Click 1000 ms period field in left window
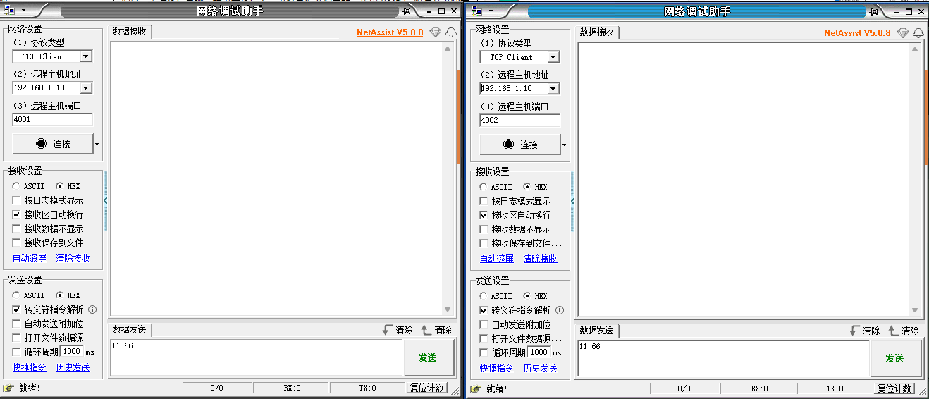The height and width of the screenshot is (399, 929). pos(71,351)
